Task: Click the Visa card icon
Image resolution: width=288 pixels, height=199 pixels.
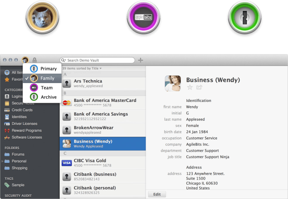Action: point(67,163)
